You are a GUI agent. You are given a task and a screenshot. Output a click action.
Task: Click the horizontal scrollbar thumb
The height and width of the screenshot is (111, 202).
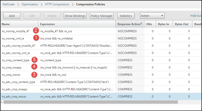(x=91, y=102)
